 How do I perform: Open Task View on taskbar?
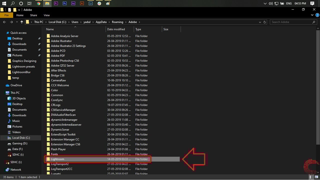29,3
